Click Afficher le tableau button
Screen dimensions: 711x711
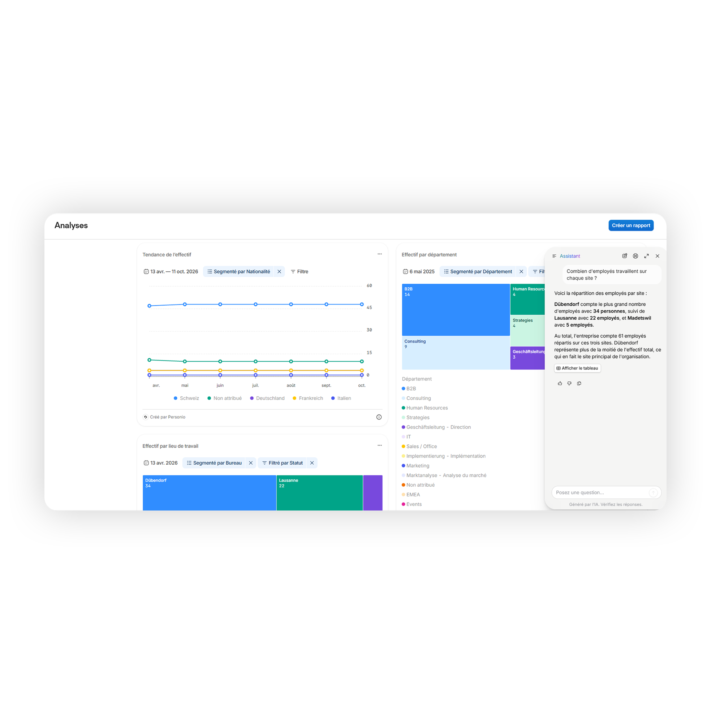pyautogui.click(x=577, y=368)
